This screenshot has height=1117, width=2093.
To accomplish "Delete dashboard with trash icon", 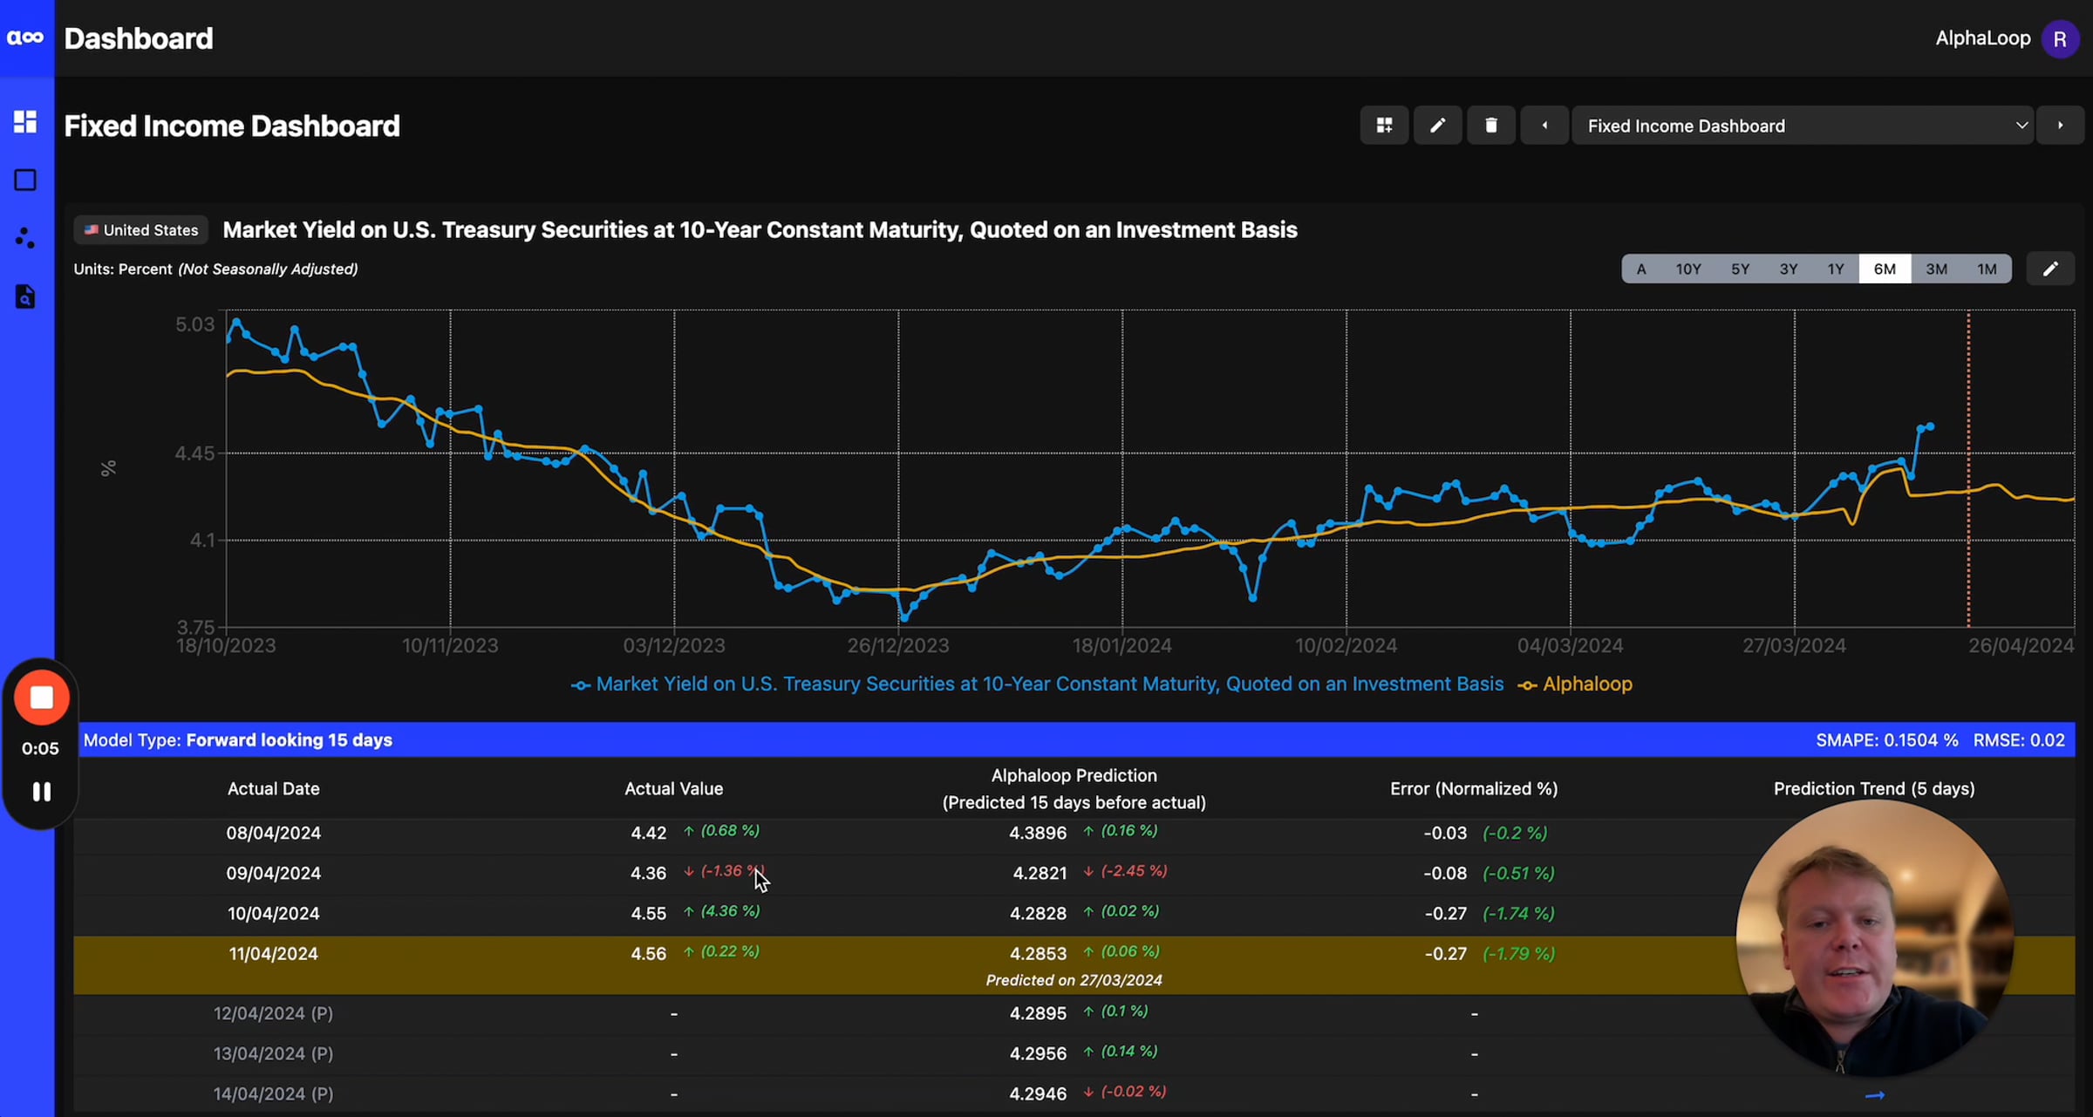I will click(1491, 126).
